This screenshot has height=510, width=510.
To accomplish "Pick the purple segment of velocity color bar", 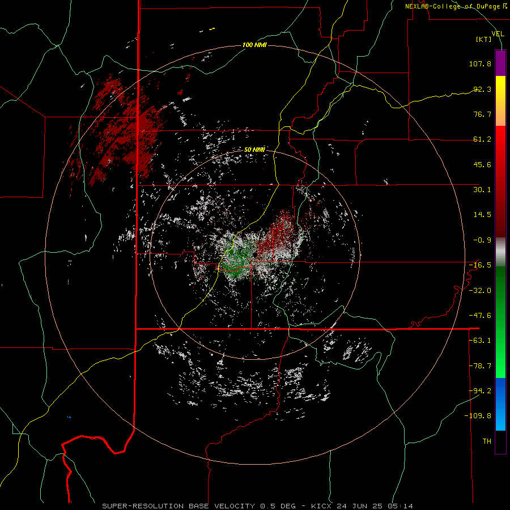I will 500,63.
